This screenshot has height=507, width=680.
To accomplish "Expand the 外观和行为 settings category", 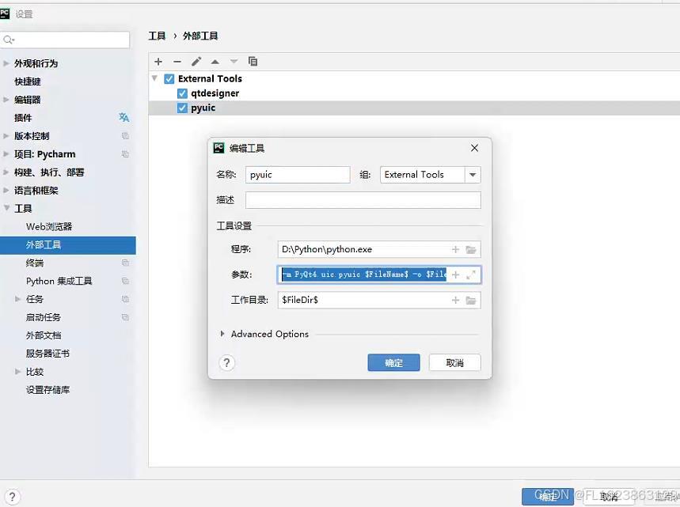I will (x=6, y=64).
